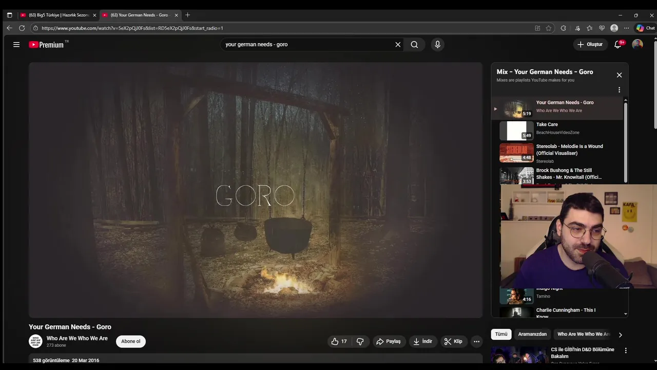This screenshot has height=370, width=657.
Task: View site information lock icon
Action: click(x=35, y=28)
